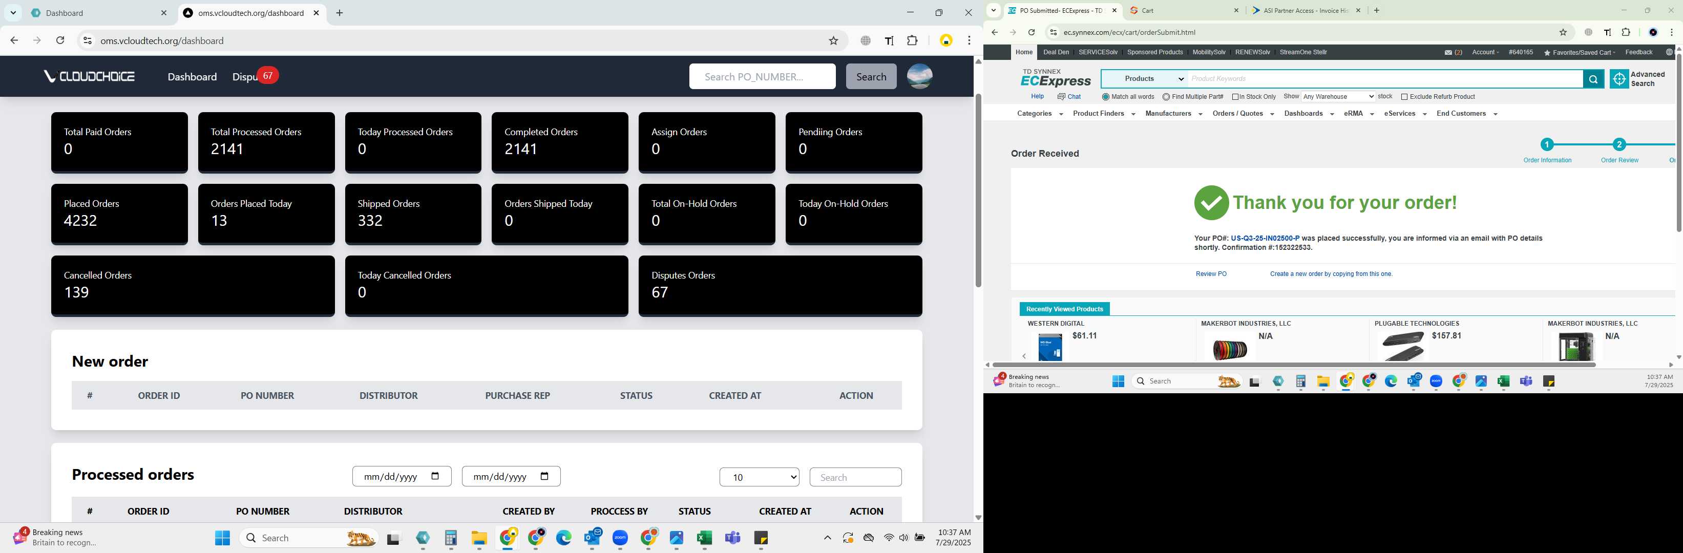This screenshot has width=1683, height=553.
Task: Select Match all words radio button
Action: tap(1105, 97)
